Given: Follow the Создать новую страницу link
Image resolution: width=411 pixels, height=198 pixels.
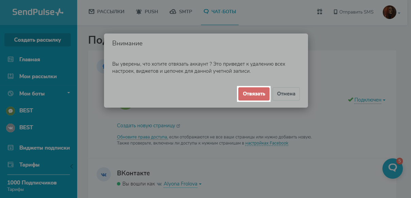Looking at the screenshot, I should point(146,126).
